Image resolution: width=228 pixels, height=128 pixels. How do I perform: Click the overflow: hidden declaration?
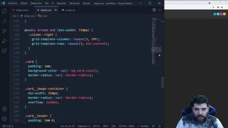(43, 102)
